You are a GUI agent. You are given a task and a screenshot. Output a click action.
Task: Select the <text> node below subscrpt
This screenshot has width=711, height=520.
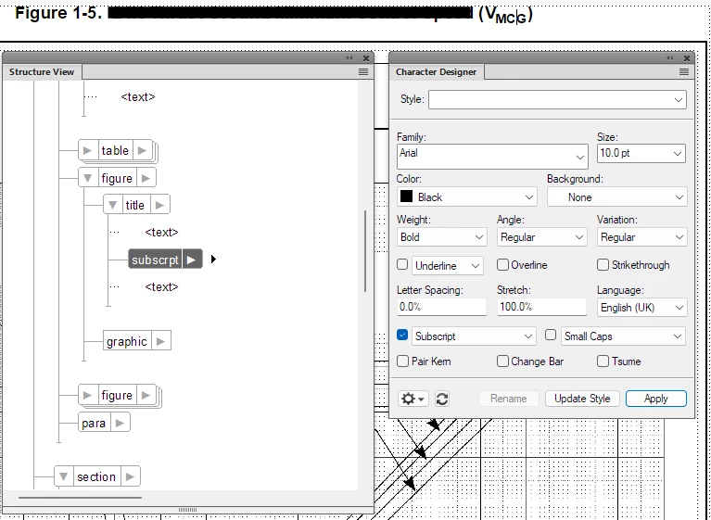point(162,286)
